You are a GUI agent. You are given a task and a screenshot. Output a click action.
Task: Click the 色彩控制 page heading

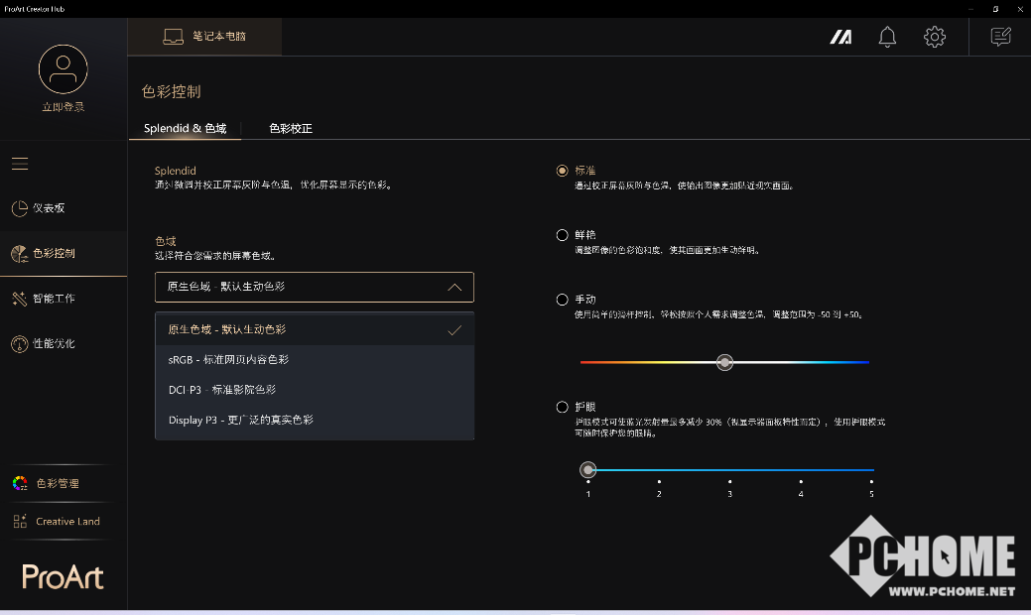[x=171, y=91]
